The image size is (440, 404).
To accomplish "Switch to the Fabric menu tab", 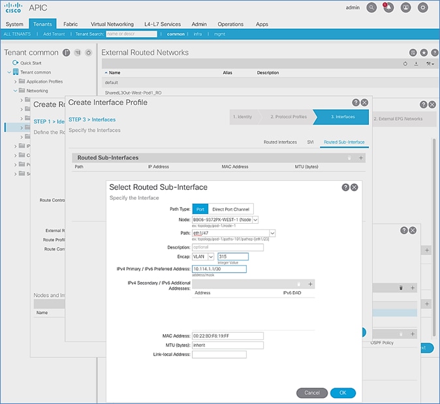I will click(71, 24).
